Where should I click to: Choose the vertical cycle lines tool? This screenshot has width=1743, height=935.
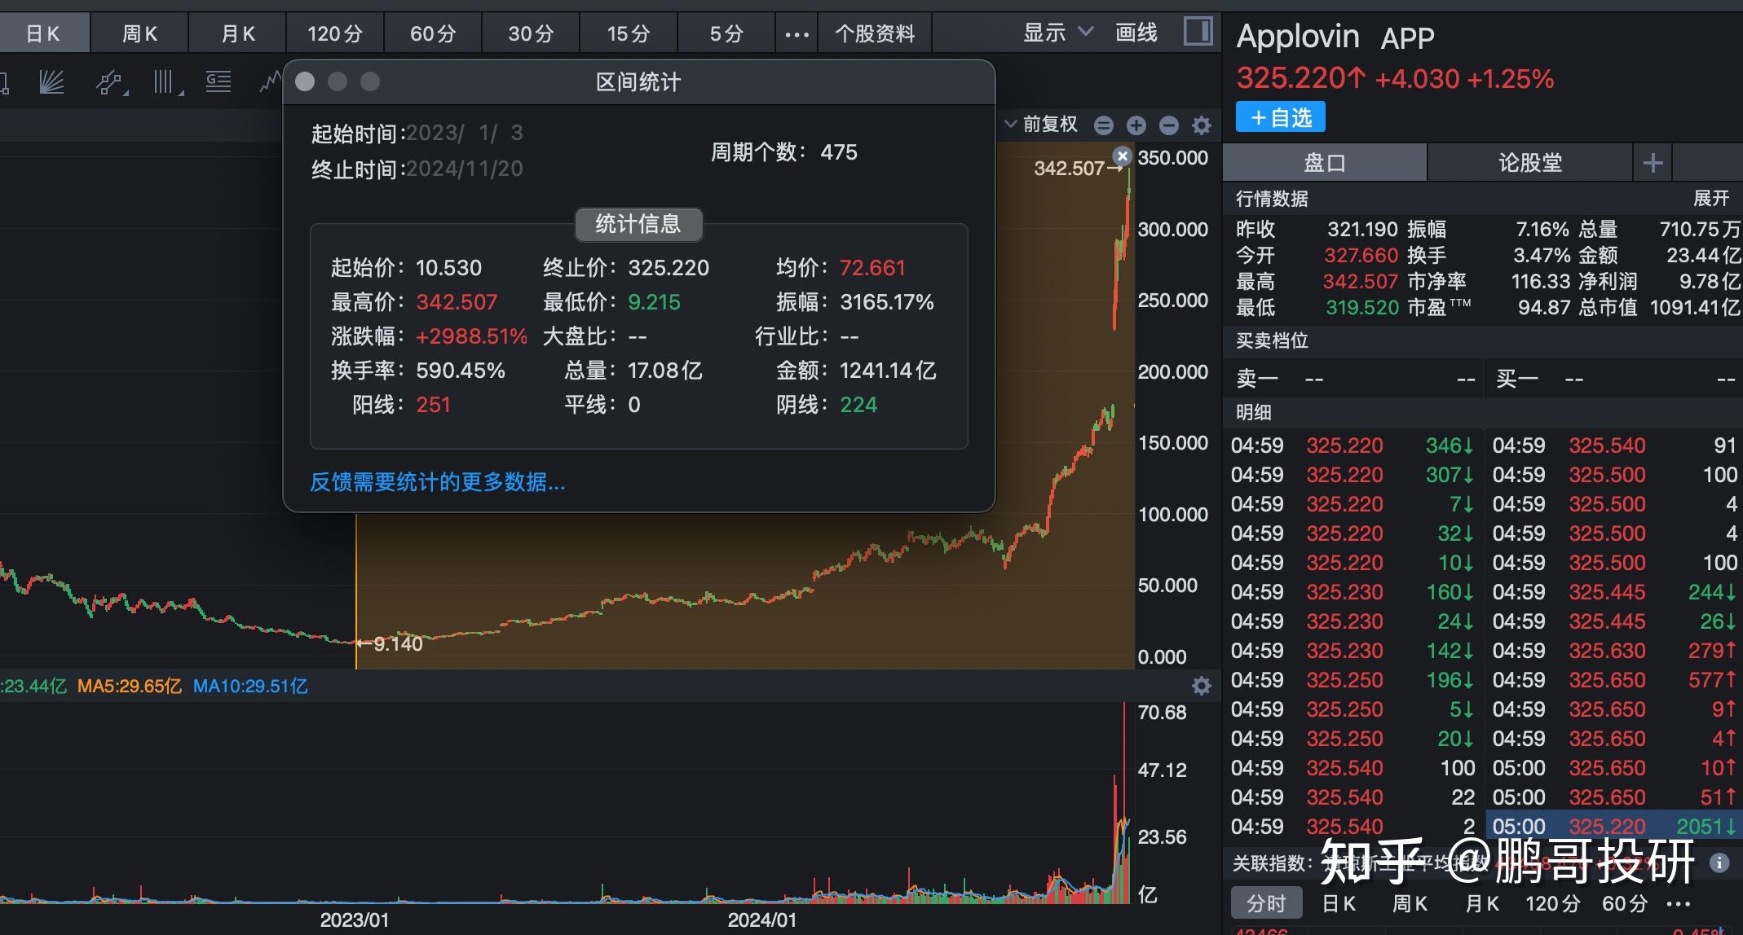[166, 82]
